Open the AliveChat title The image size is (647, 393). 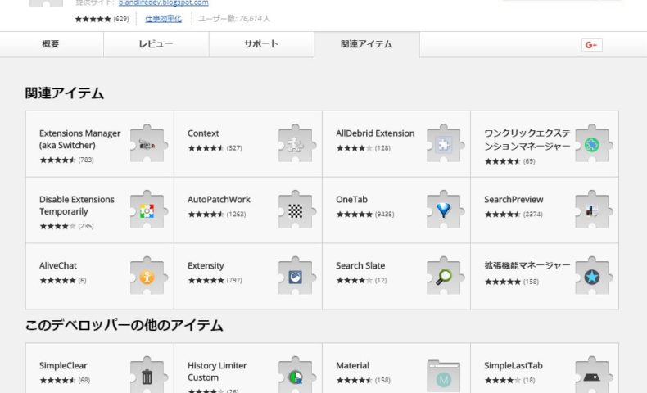(x=58, y=265)
